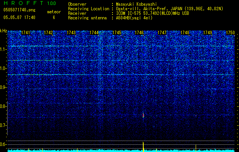239x152 pixels.
Task: Click the 0.6 kHz frequency label
Action: 3,144
